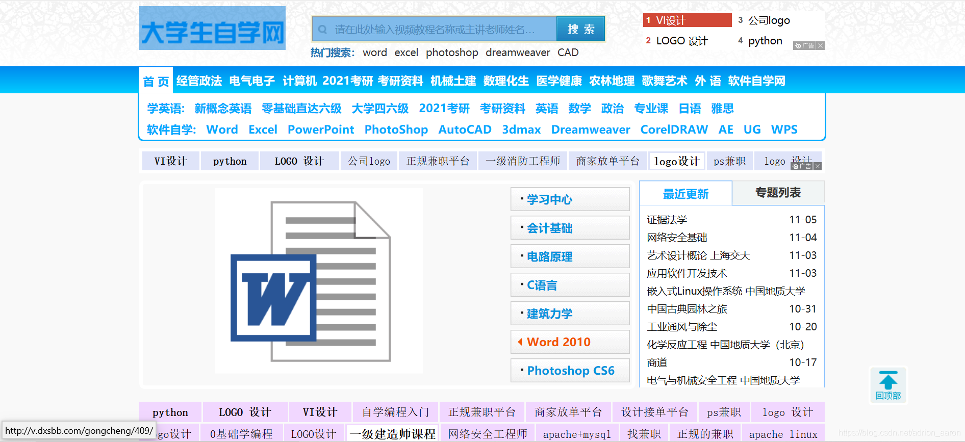Select hot search term CAD

[568, 53]
